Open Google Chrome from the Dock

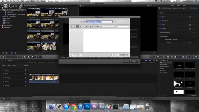click(73, 106)
